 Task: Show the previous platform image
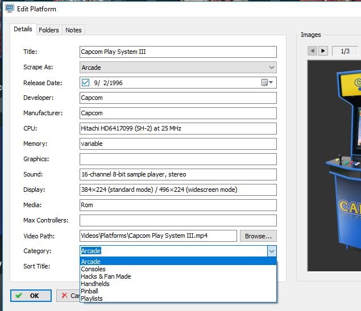312,51
